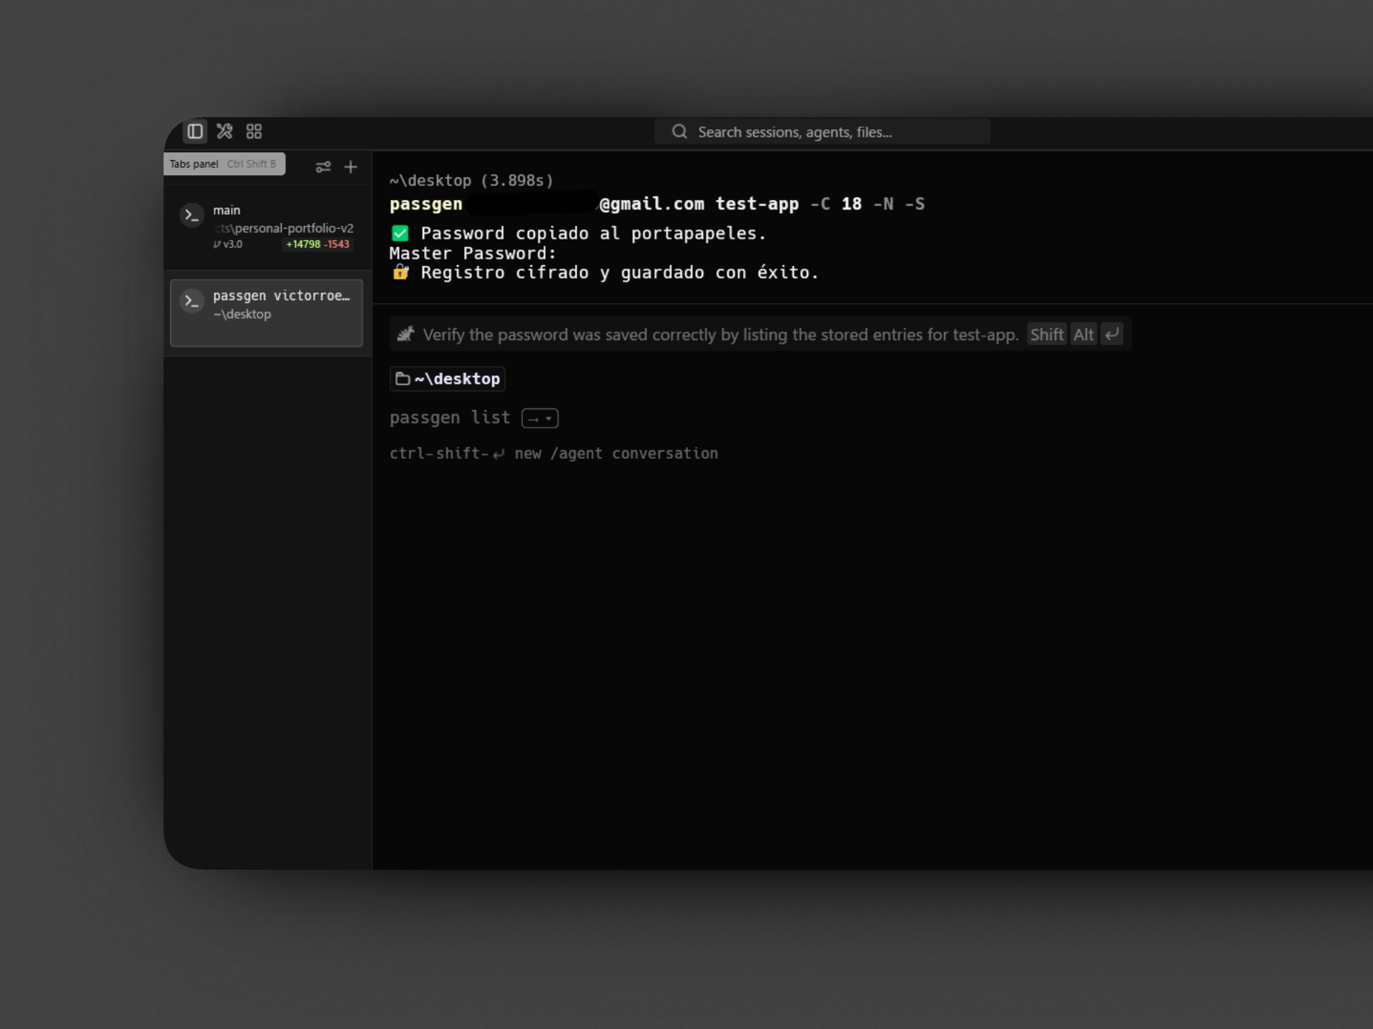Click the agent suggestion sparkle icon
1373x1029 pixels.
(405, 334)
